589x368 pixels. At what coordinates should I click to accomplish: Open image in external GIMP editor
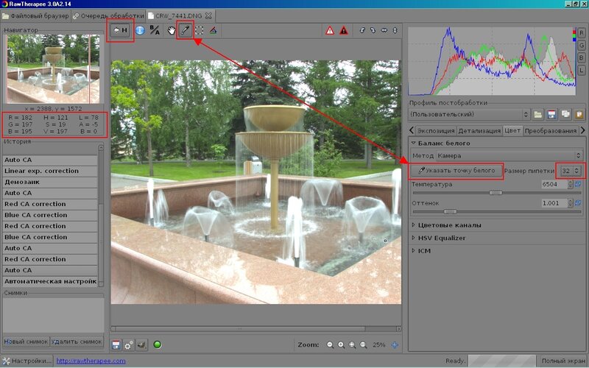[x=141, y=344]
